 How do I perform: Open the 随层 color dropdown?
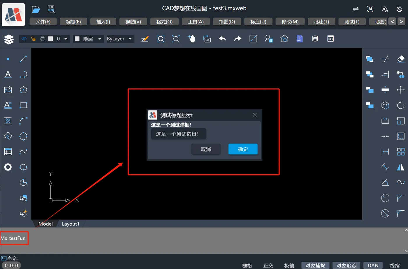coord(88,39)
